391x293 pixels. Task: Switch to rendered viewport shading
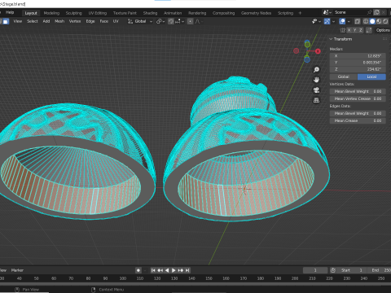point(385,21)
